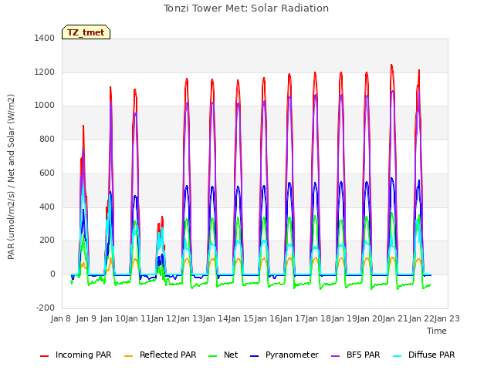Click the Jan 23 x-axis tick label
The image size is (494, 370).
coord(447,318)
